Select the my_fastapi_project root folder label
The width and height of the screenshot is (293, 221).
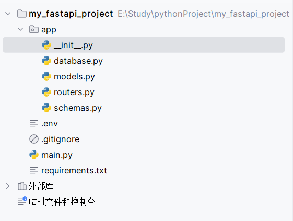pos(71,14)
